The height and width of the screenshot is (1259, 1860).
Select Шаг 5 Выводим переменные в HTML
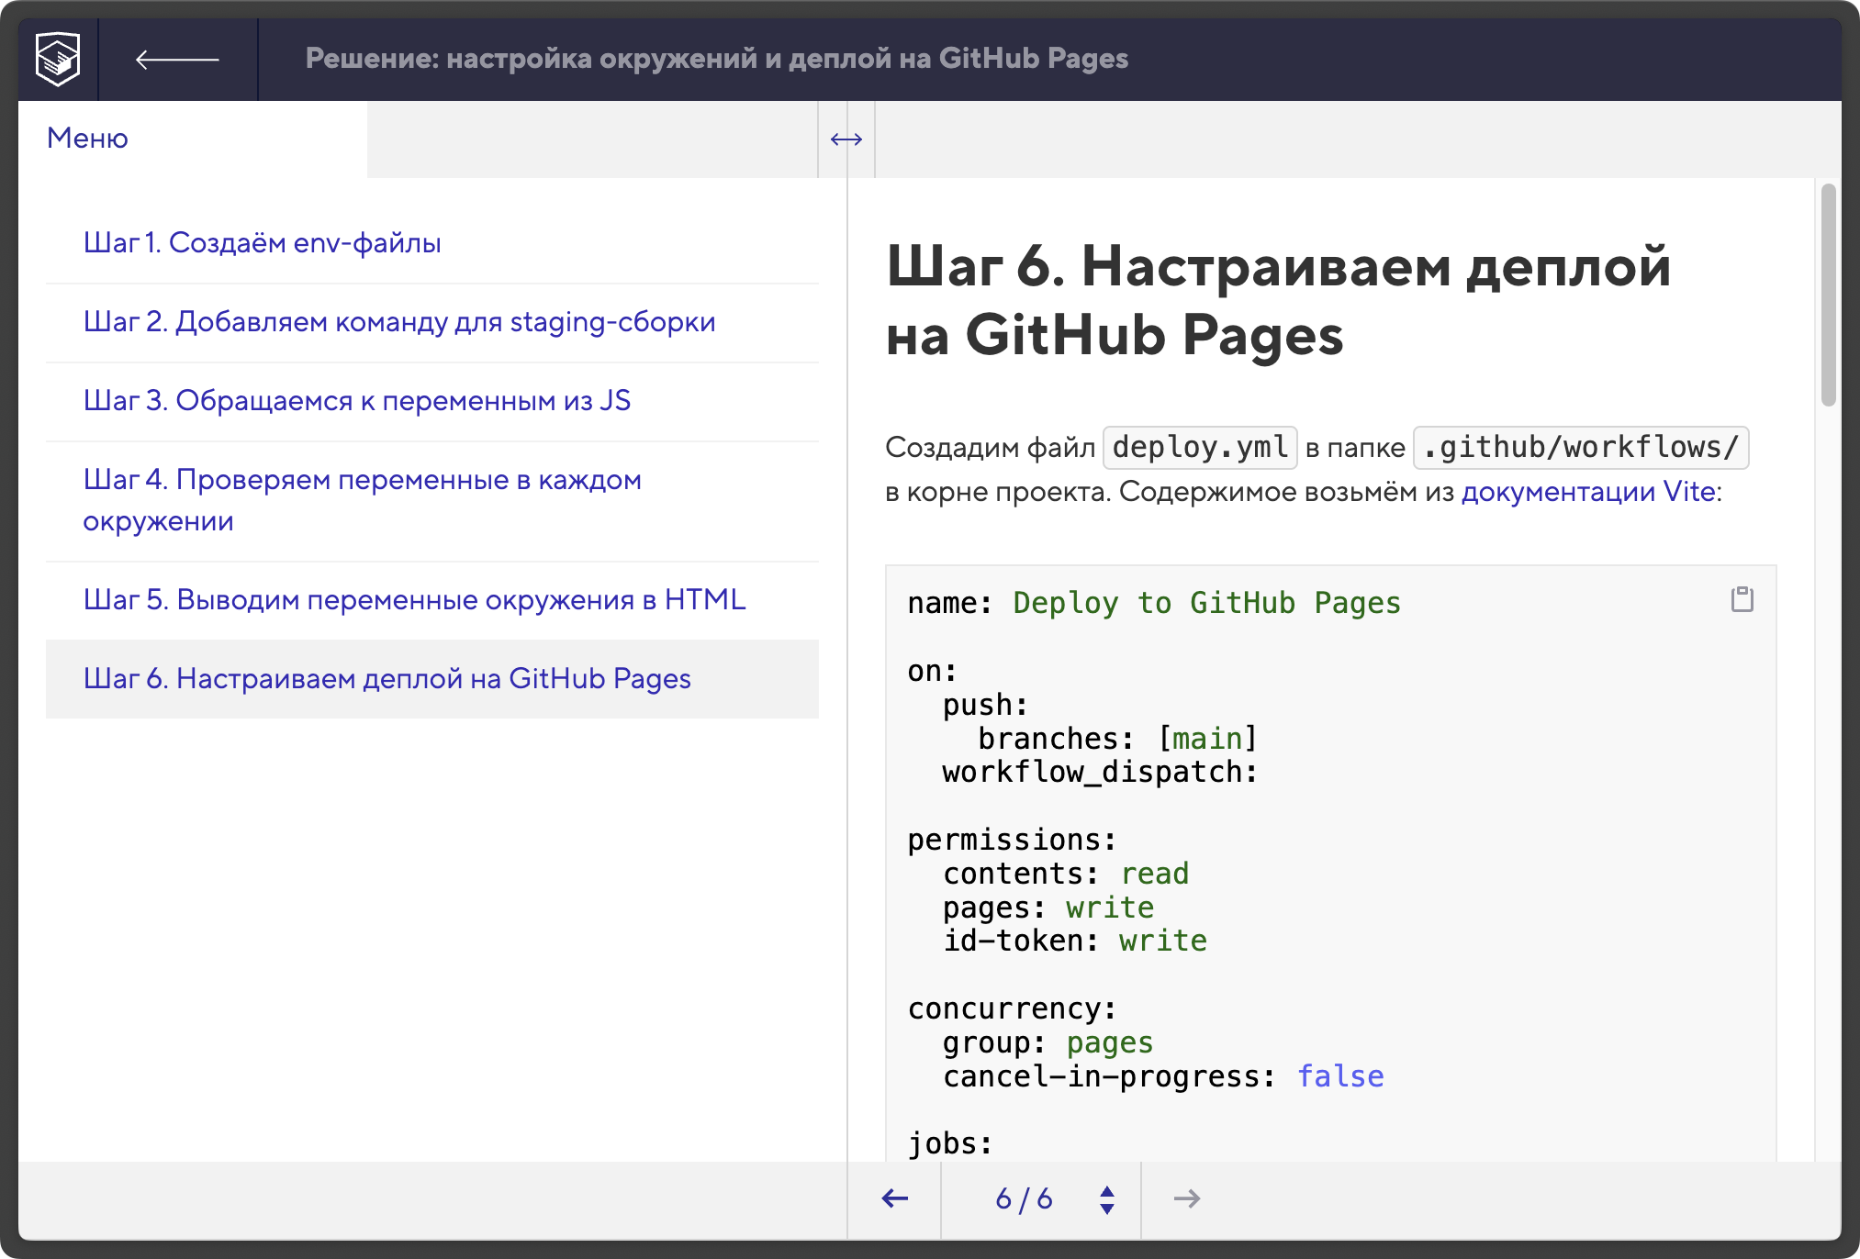pyautogui.click(x=413, y=600)
